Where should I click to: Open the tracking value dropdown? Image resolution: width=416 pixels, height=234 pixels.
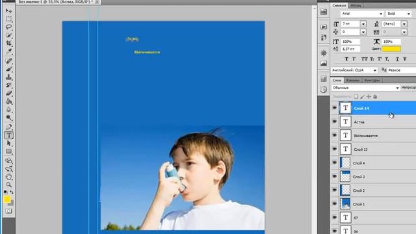click(x=404, y=32)
